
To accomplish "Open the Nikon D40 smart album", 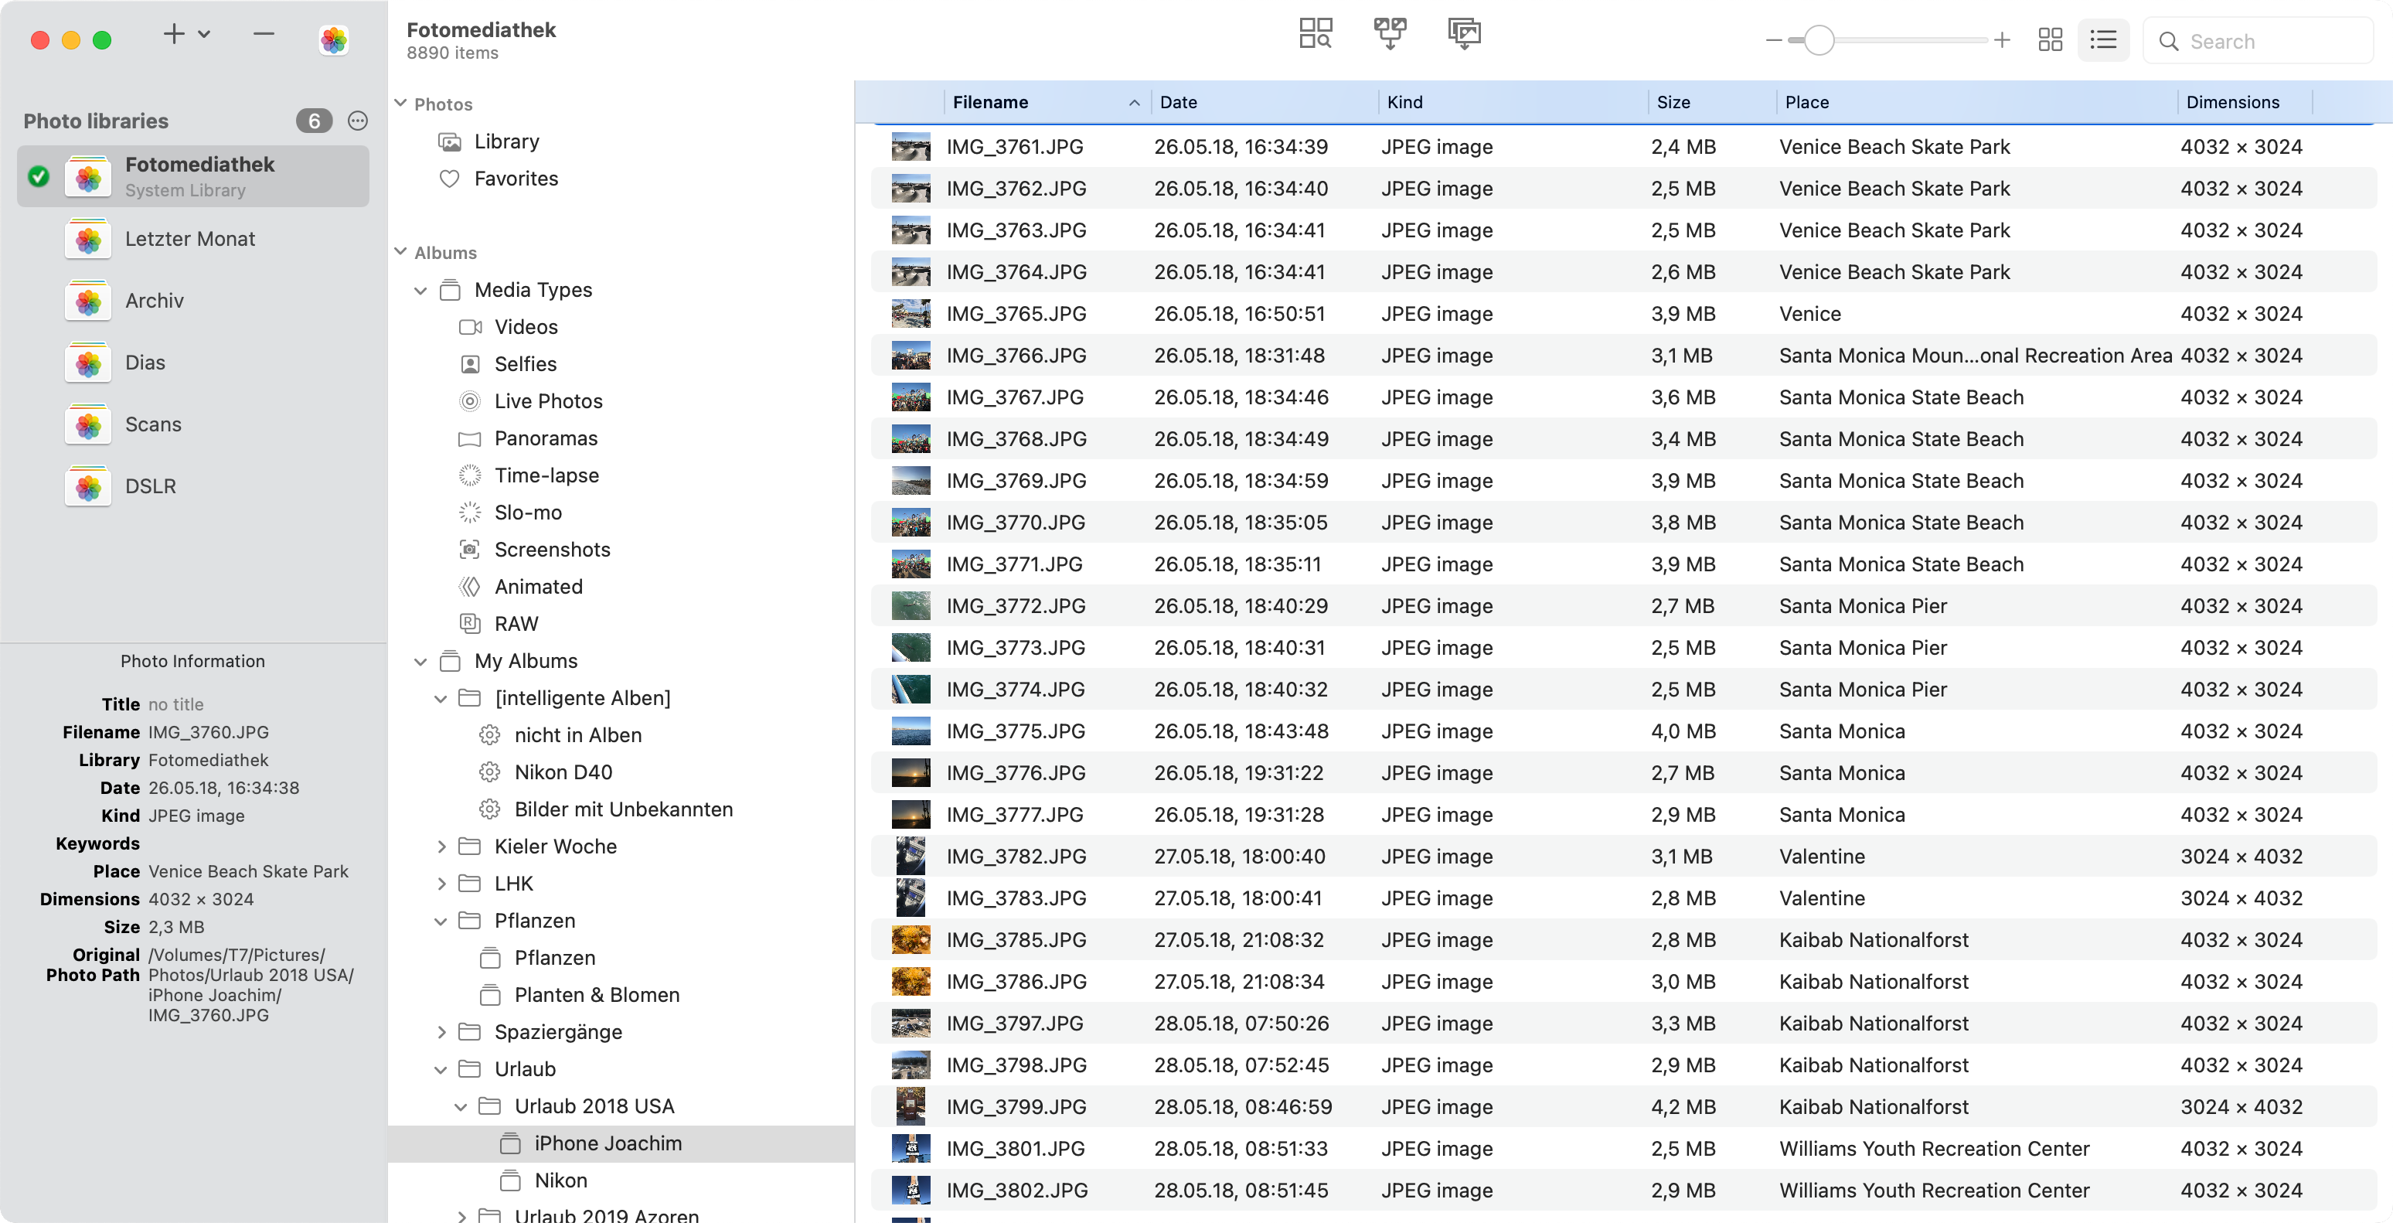I will 563,772.
